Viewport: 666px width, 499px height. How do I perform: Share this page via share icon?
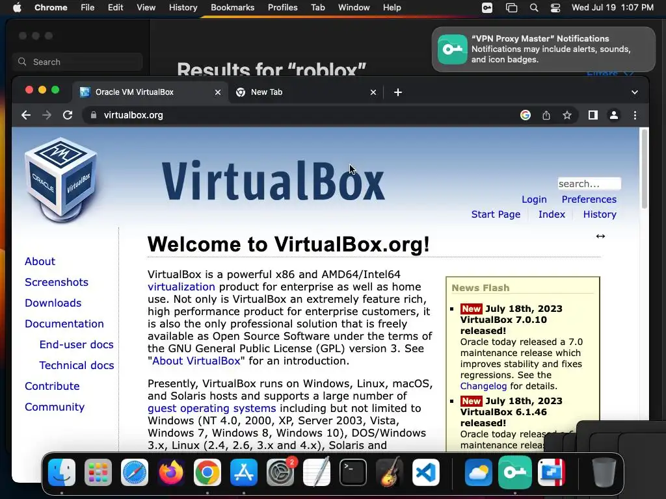pos(546,115)
